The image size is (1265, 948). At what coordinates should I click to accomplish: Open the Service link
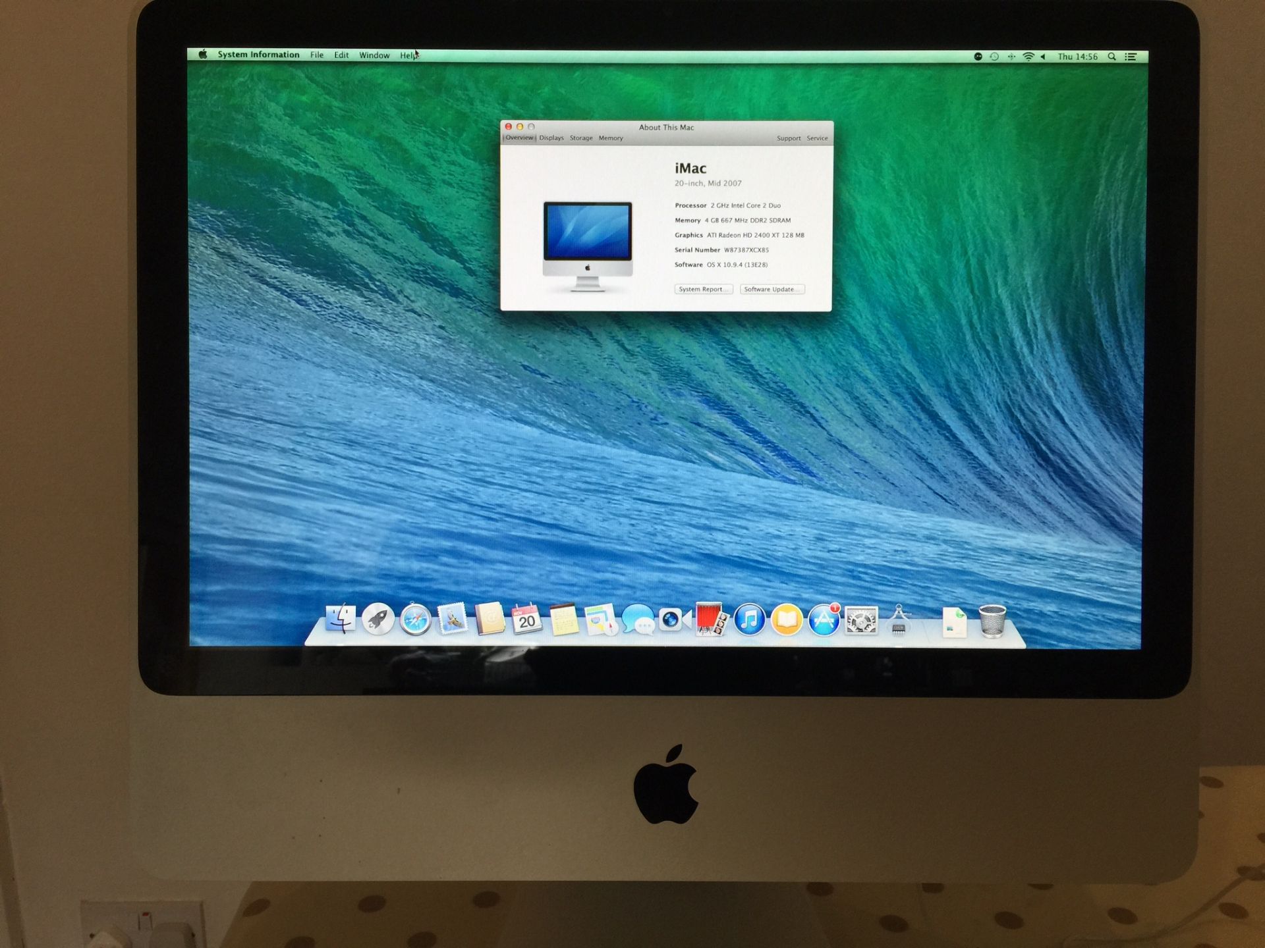(817, 138)
